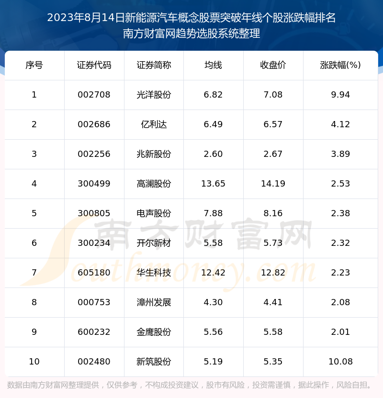383x398 pixels.
Task: Click the 收盘价 column header
Action: (273, 65)
